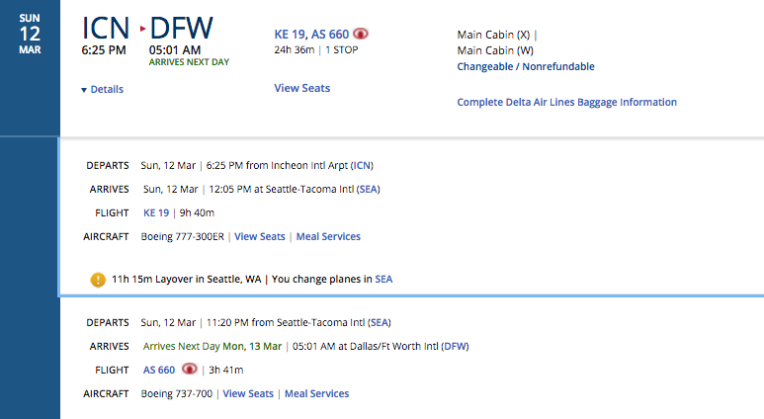Open Meal Services for Boeing 777-300ER

coord(328,236)
